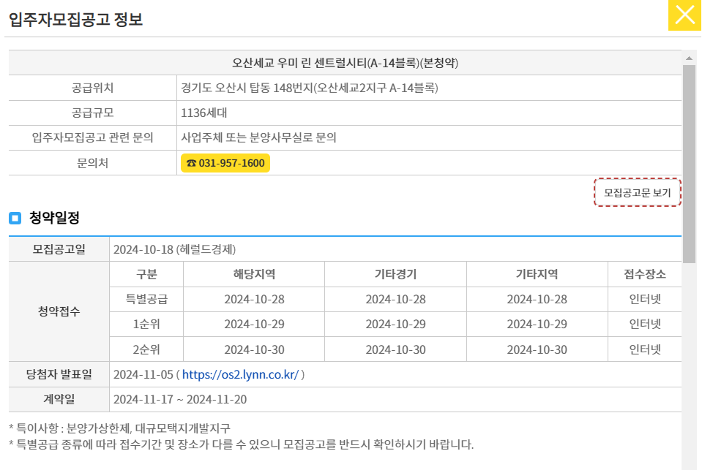713x470 pixels.
Task: Open the 모집공고문 보기 button
Action: [637, 192]
